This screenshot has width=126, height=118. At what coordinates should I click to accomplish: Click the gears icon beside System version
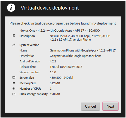point(14,45)
